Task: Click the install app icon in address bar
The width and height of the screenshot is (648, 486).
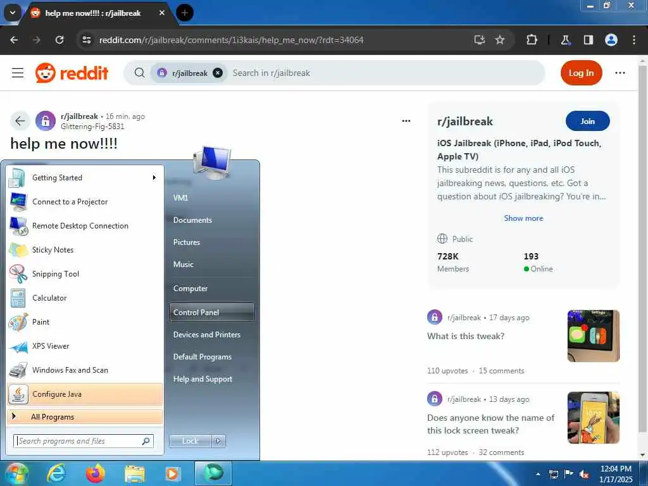Action: (480, 40)
